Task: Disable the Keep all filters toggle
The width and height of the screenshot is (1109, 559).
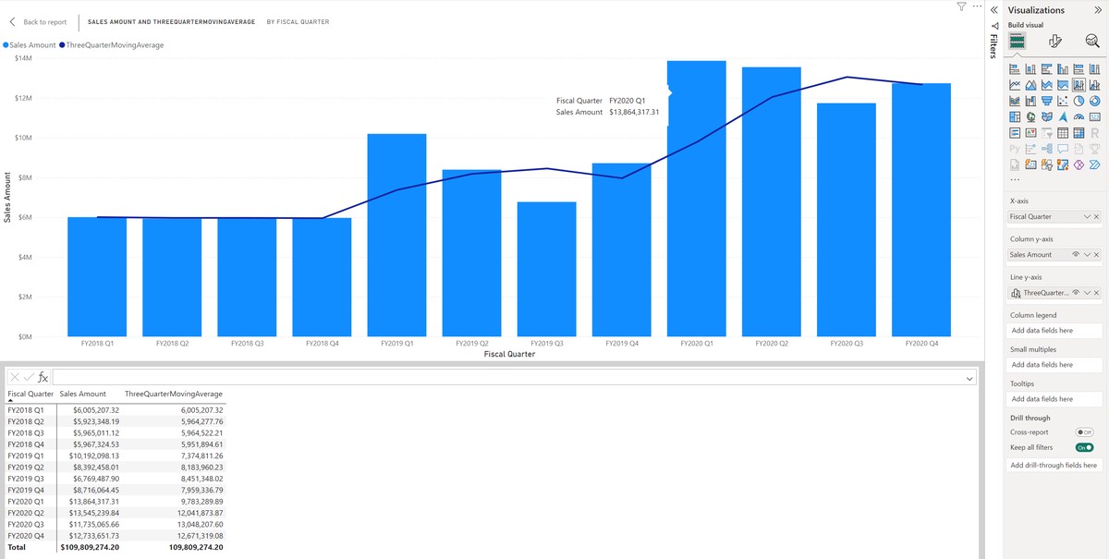Action: point(1084,448)
